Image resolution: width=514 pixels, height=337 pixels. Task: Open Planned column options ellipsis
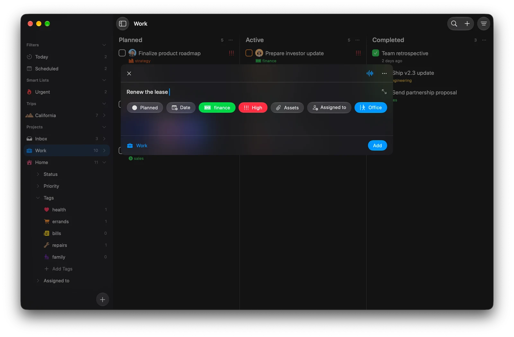pos(230,40)
